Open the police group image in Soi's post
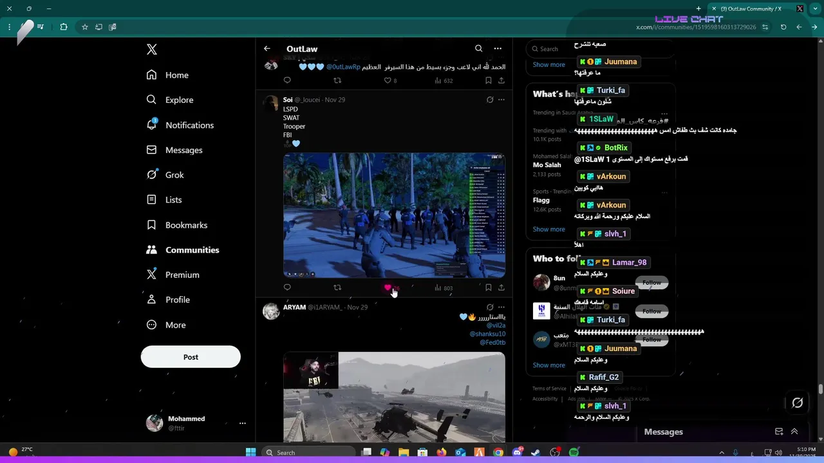The width and height of the screenshot is (824, 463). click(394, 215)
